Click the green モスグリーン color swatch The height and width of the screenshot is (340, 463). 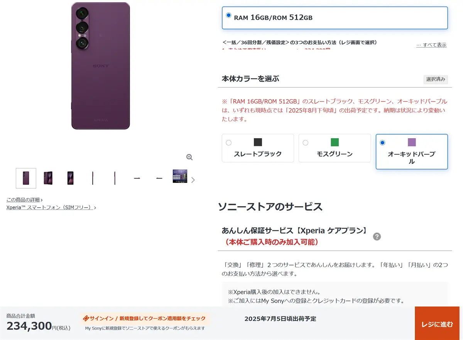[x=335, y=142]
